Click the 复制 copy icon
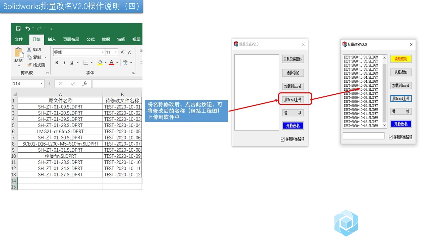This screenshot has width=429, height=241. (29, 57)
